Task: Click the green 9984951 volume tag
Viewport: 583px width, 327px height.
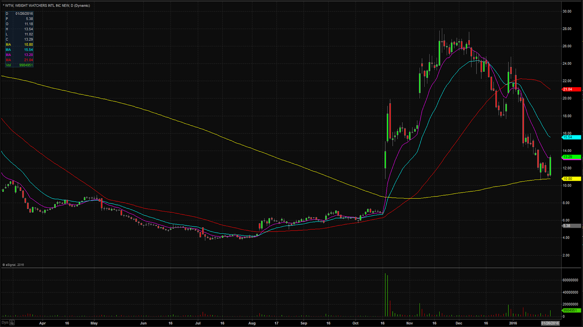Action: (571, 310)
